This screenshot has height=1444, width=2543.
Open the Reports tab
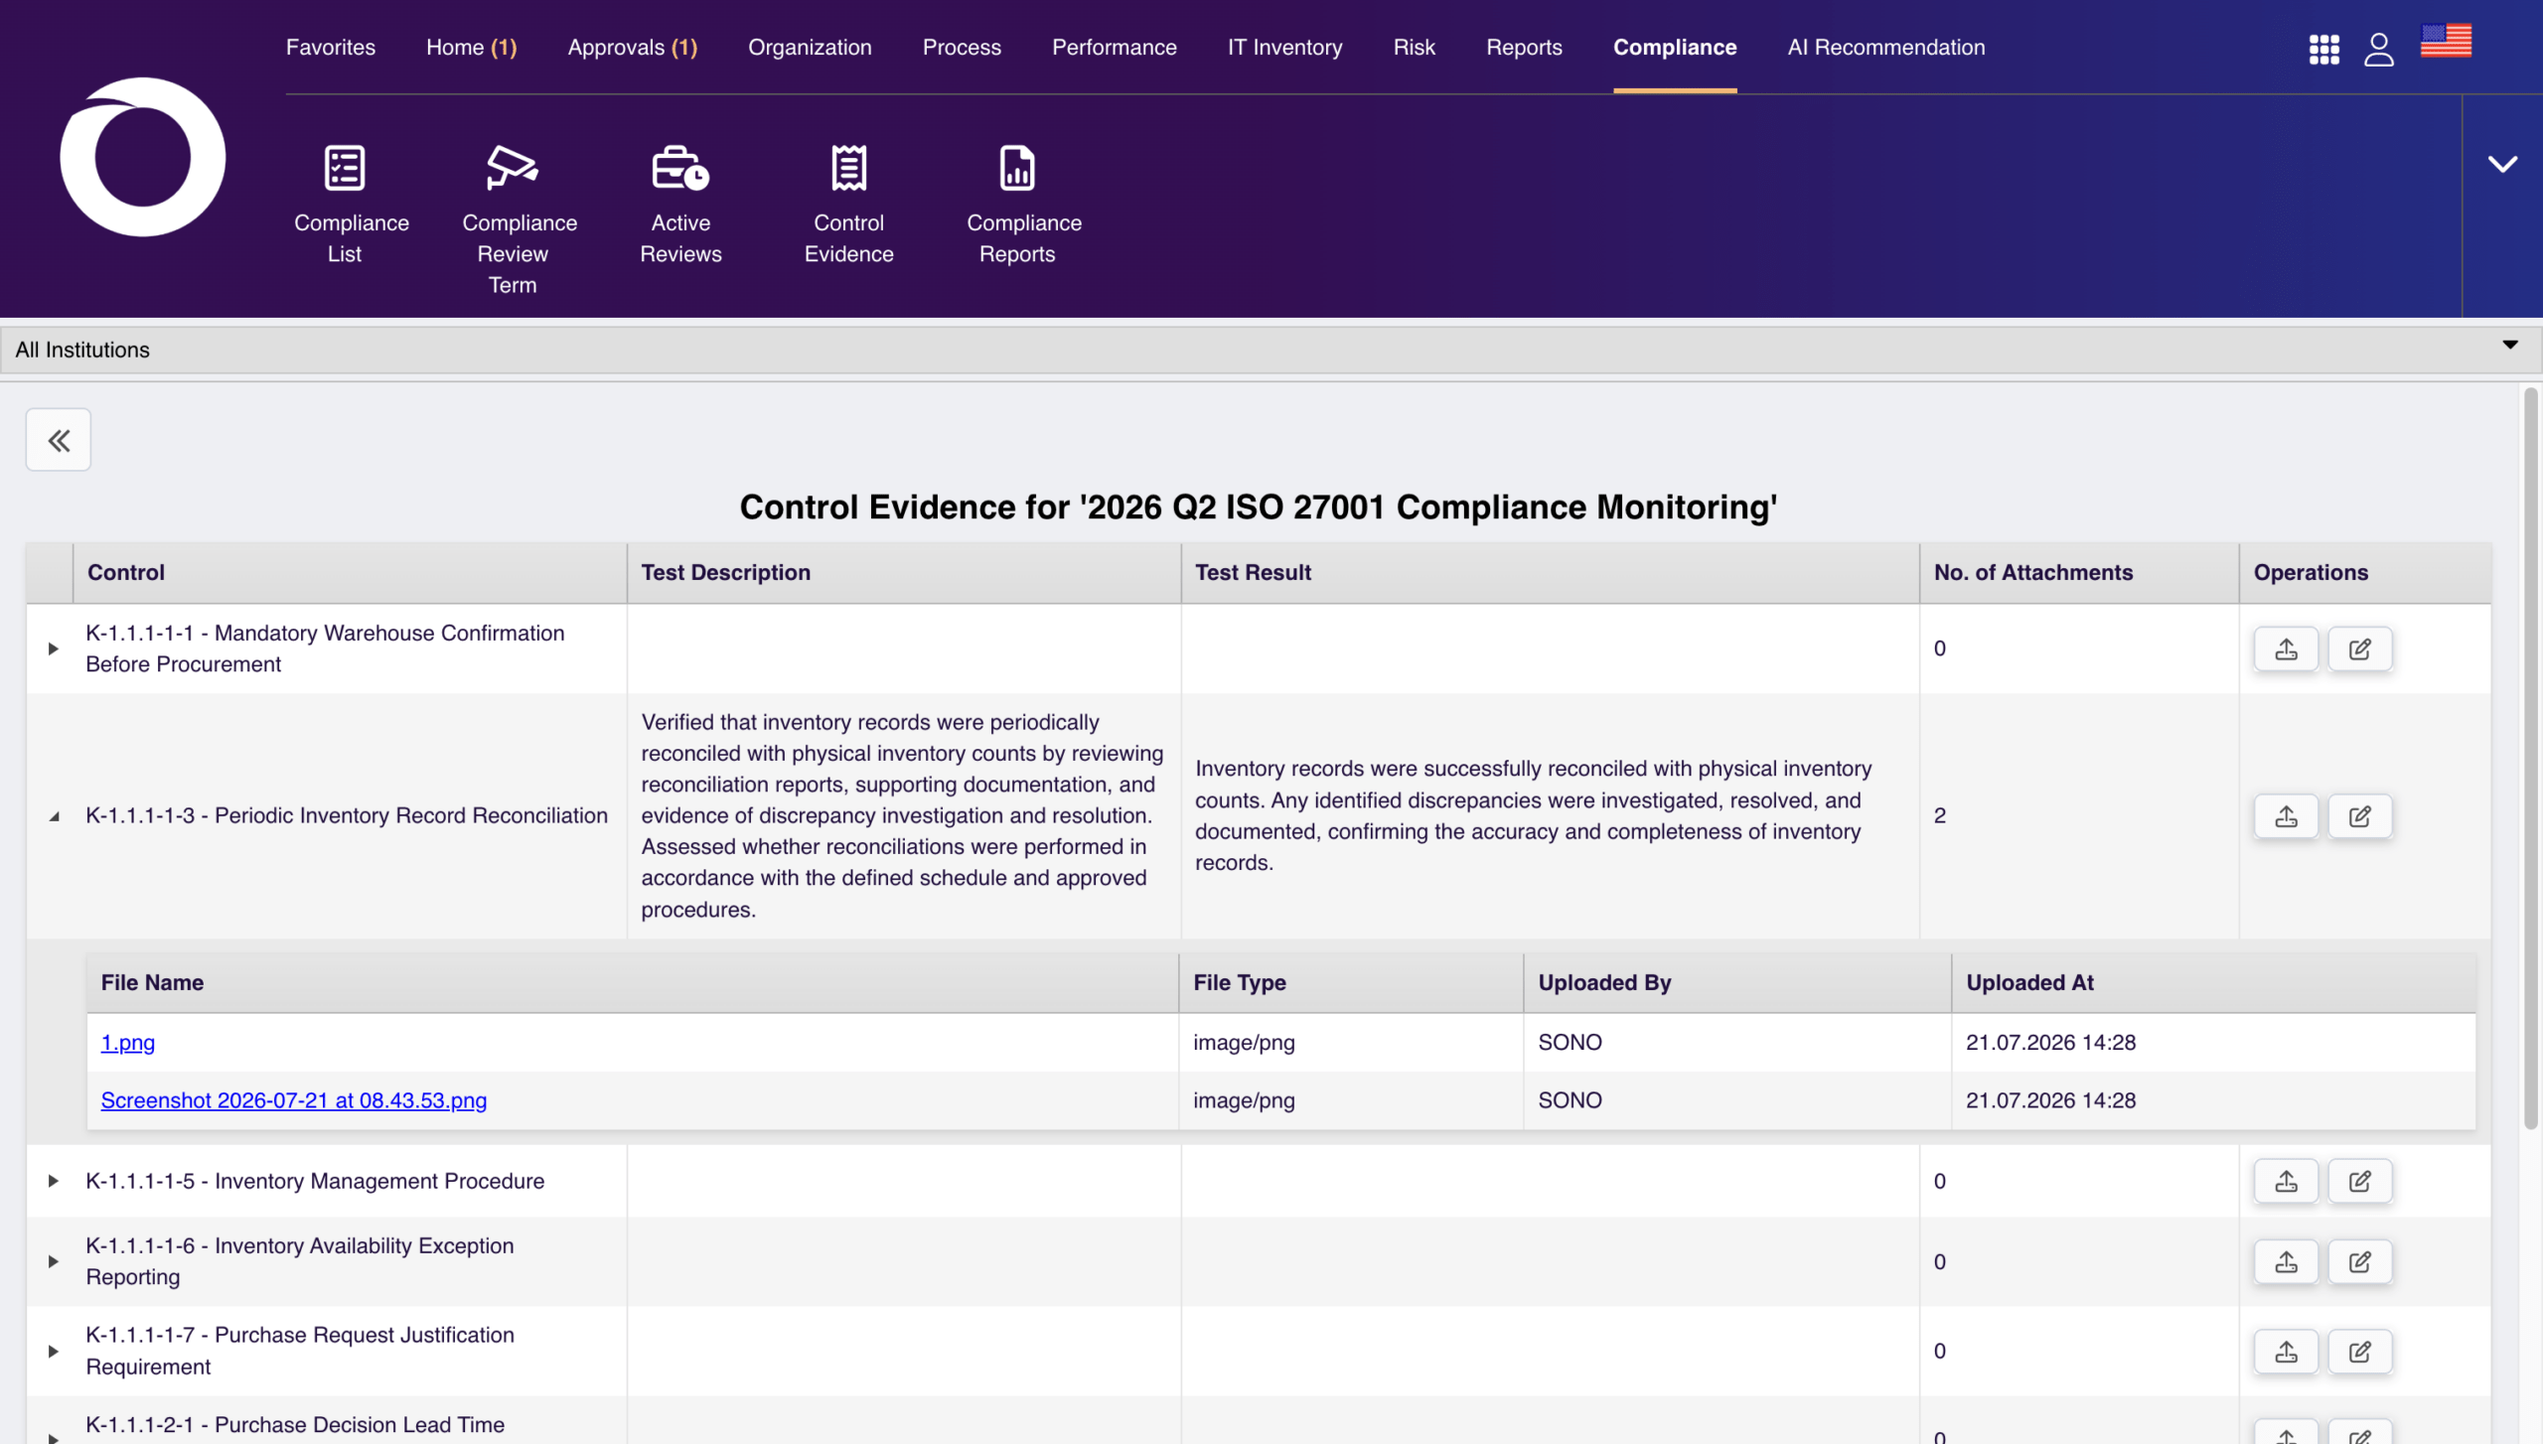click(x=1524, y=47)
